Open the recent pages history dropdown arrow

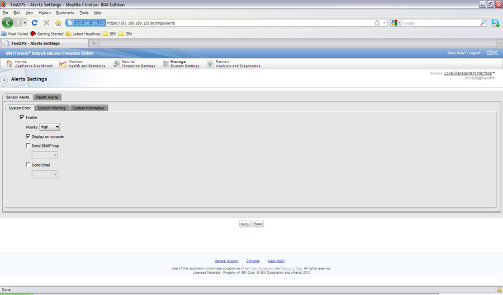(x=25, y=23)
